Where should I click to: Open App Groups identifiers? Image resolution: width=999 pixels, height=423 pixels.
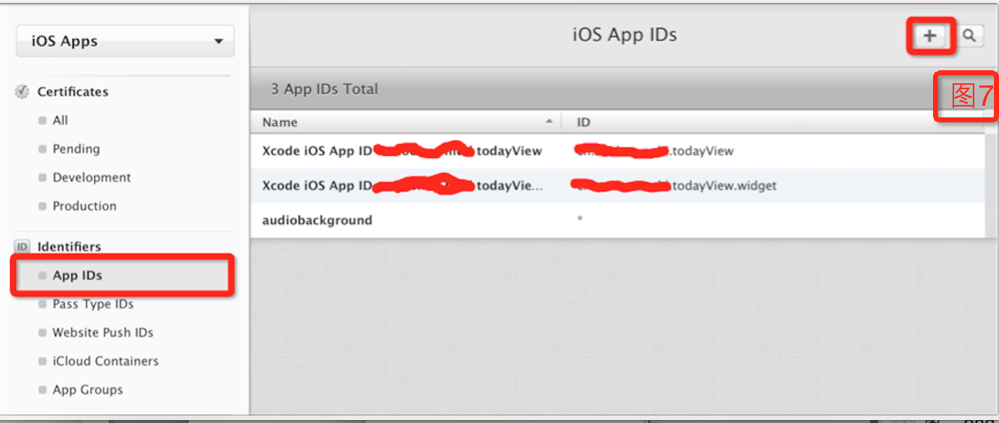(x=87, y=390)
